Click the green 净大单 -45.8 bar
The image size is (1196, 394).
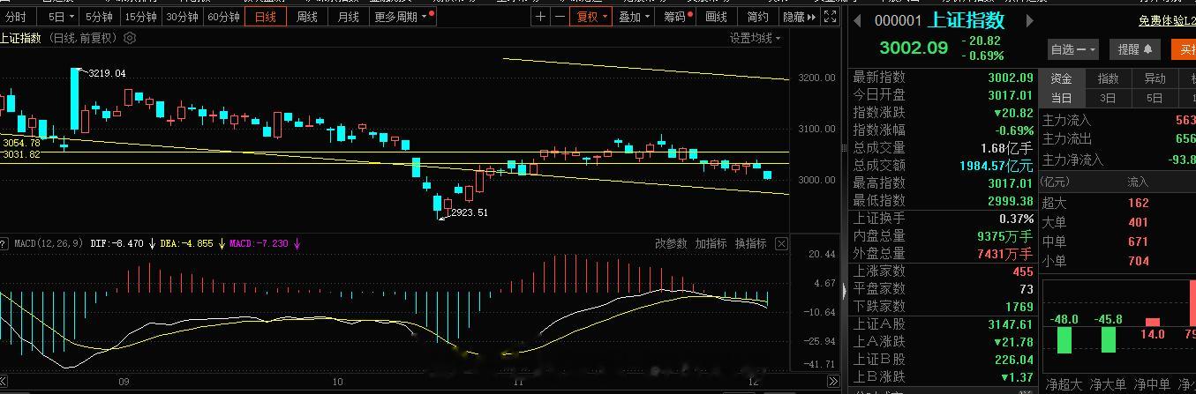coord(1108,340)
